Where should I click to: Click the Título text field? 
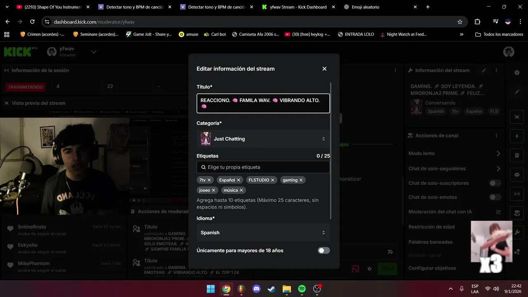pyautogui.click(x=263, y=103)
